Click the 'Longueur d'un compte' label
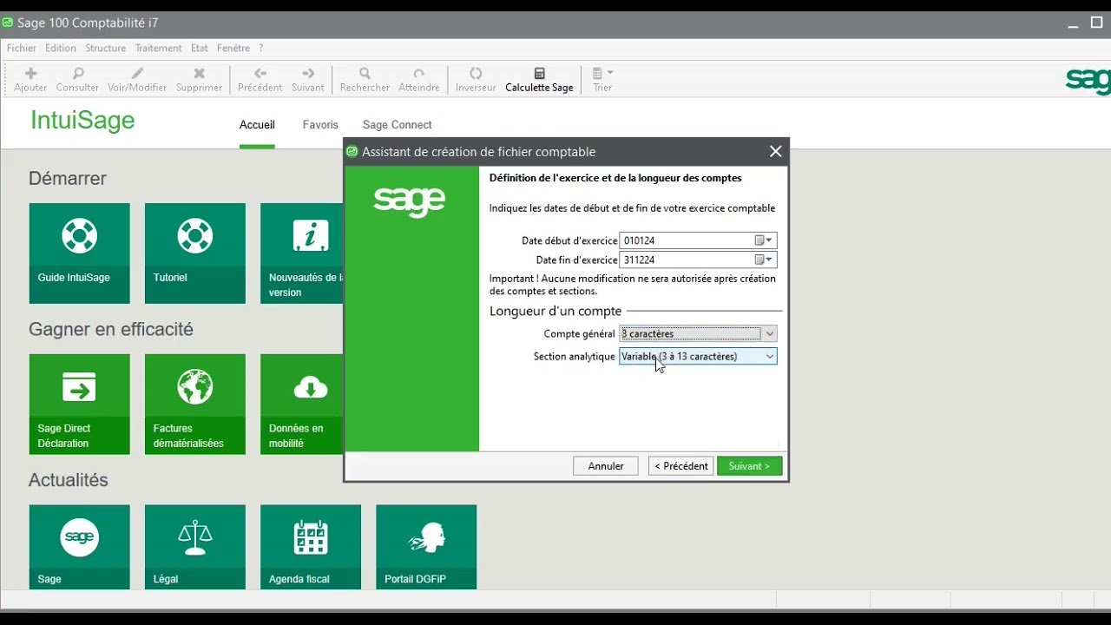 pos(555,312)
